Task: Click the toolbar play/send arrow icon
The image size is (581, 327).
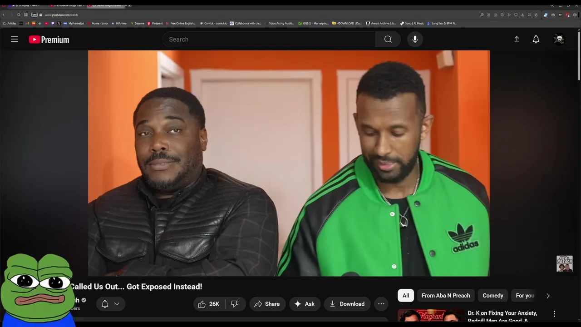Action: click(509, 15)
